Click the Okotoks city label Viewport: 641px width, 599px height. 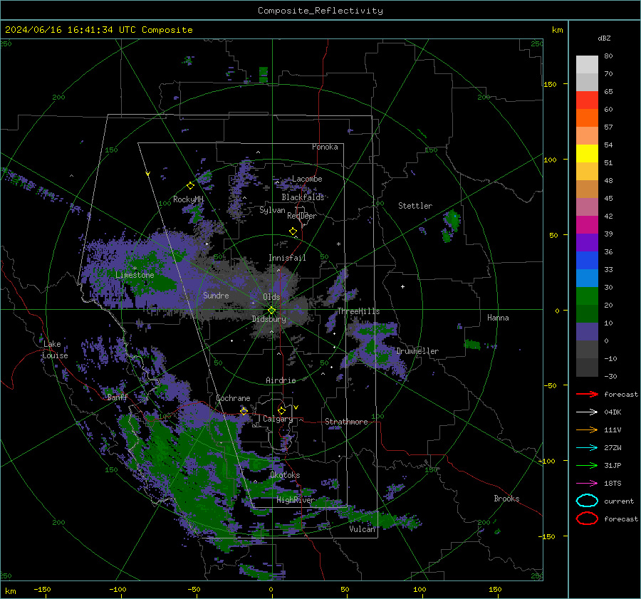coord(285,475)
